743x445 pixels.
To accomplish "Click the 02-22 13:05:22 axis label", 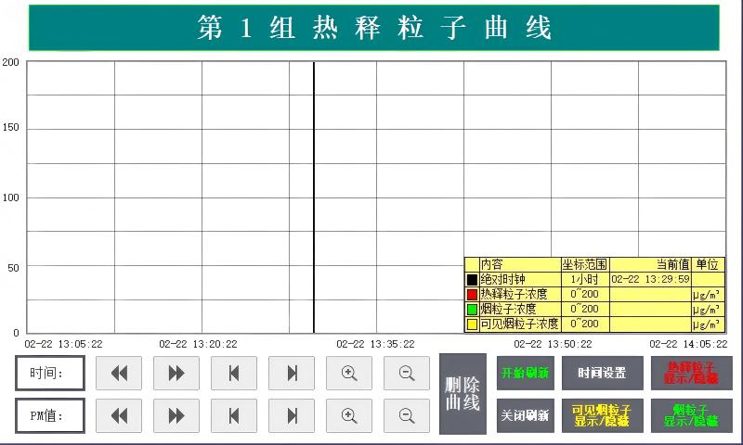I will (63, 344).
